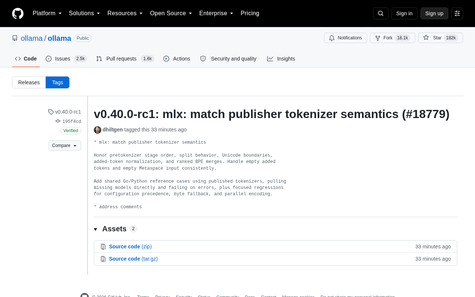The image size is (475, 297).
Task: Click the zip file icon for Source code
Action: [103, 247]
